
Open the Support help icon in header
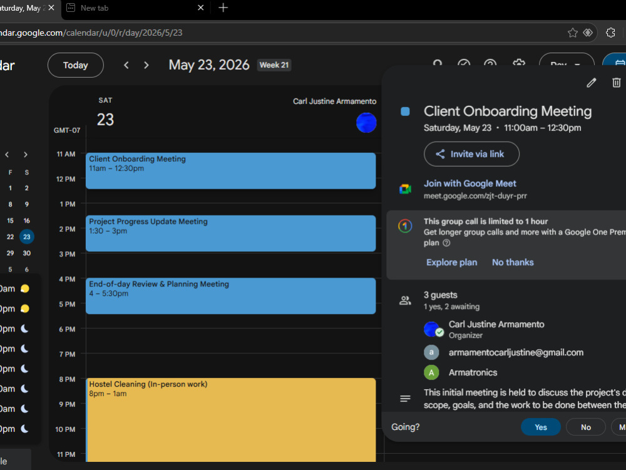pyautogui.click(x=490, y=63)
